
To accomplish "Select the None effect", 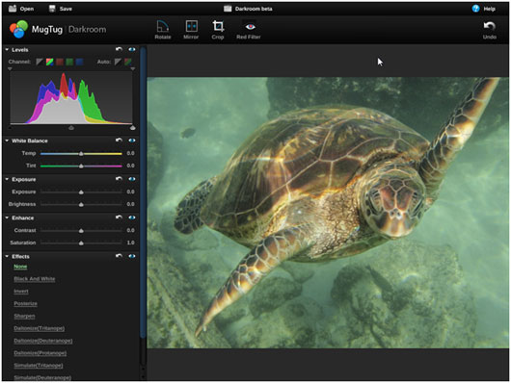I will tap(20, 267).
